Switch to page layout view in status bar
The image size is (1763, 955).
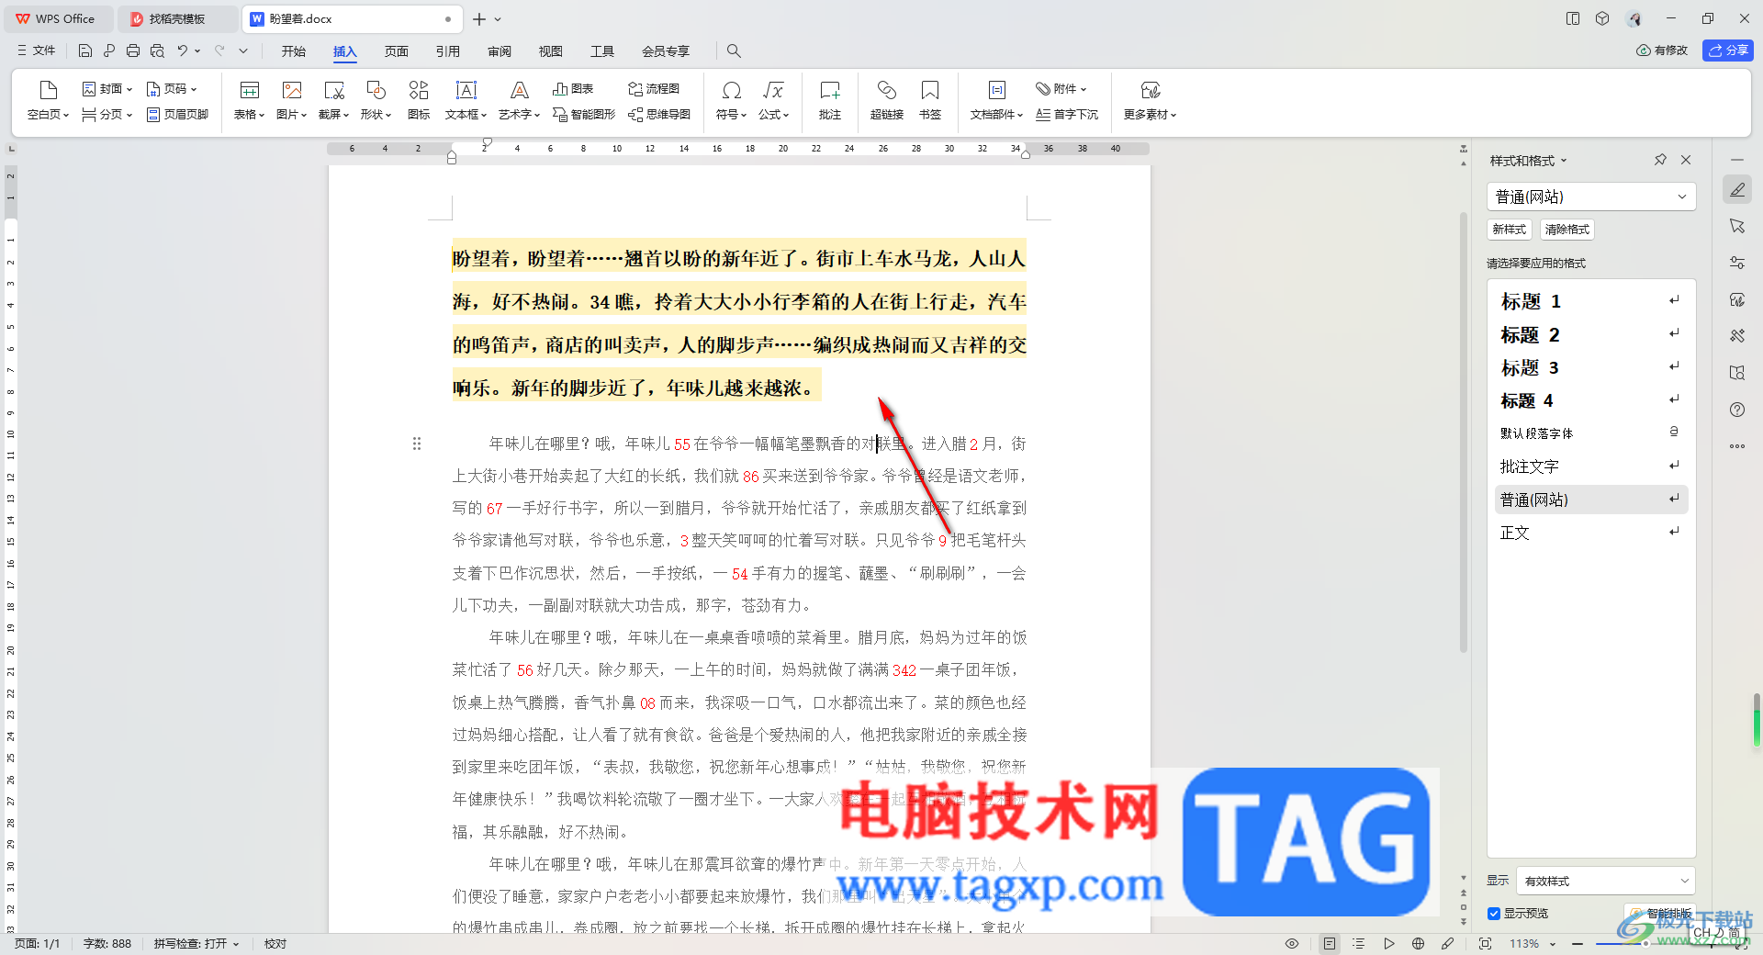[x=1330, y=943]
